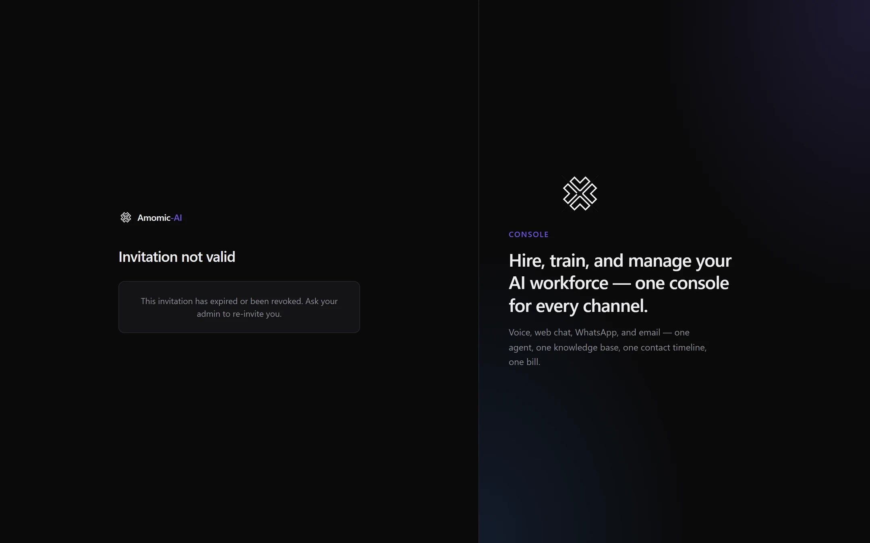
Task: Click the expired invitation message box
Action: click(x=239, y=307)
